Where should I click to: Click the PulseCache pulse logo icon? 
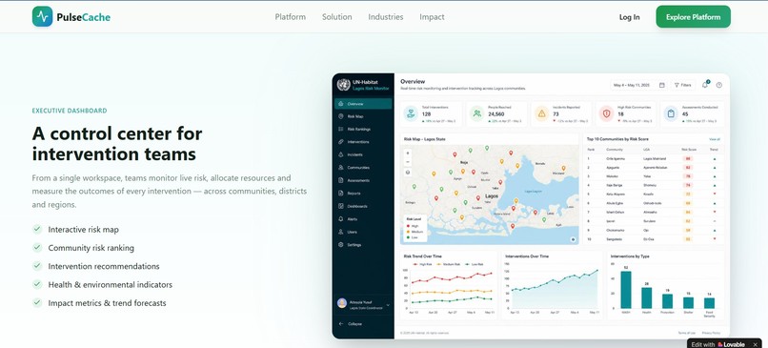42,16
